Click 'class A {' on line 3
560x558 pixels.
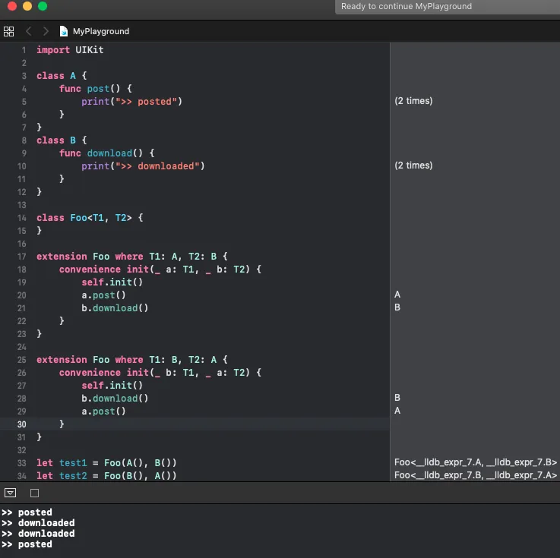(62, 76)
